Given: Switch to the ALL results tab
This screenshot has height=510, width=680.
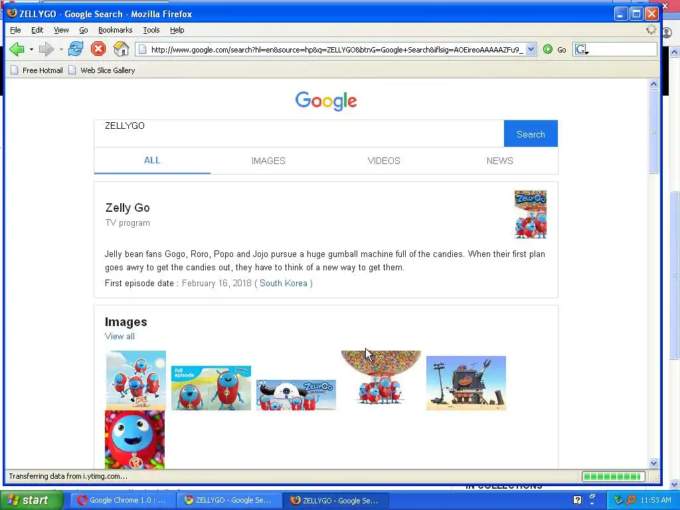Looking at the screenshot, I should tap(152, 161).
